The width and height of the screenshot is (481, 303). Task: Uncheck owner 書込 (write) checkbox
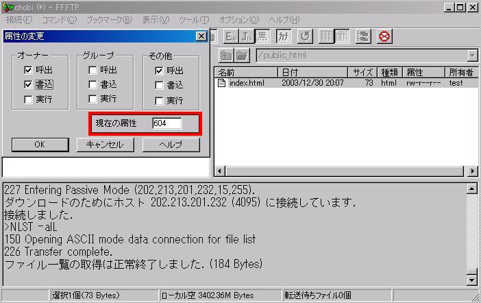click(x=28, y=85)
